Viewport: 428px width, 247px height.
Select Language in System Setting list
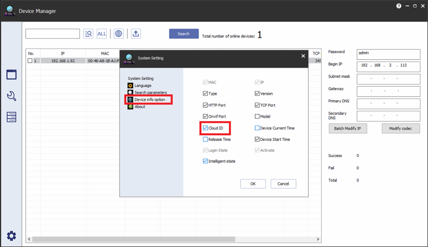[143, 86]
